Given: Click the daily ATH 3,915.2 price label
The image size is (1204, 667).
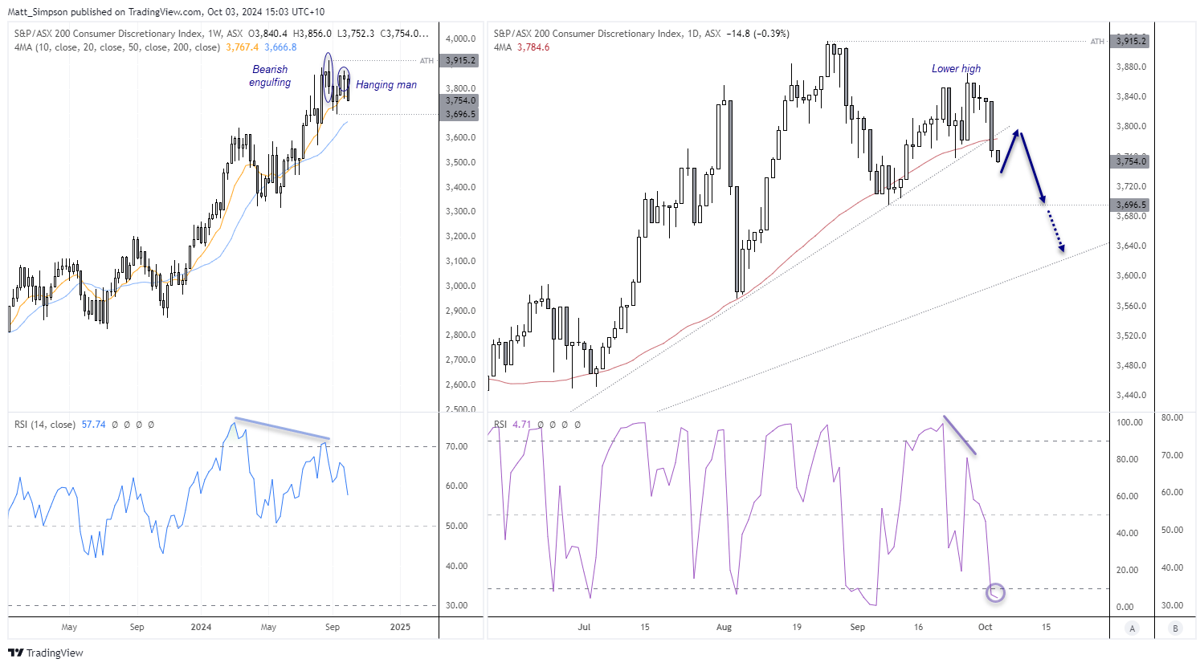Looking at the screenshot, I should click(1131, 41).
